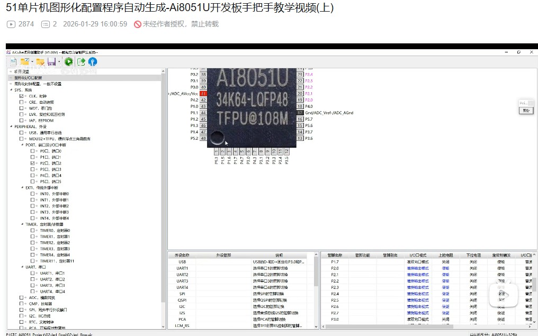
Task: Save the project with the save icon
Action: (50, 61)
